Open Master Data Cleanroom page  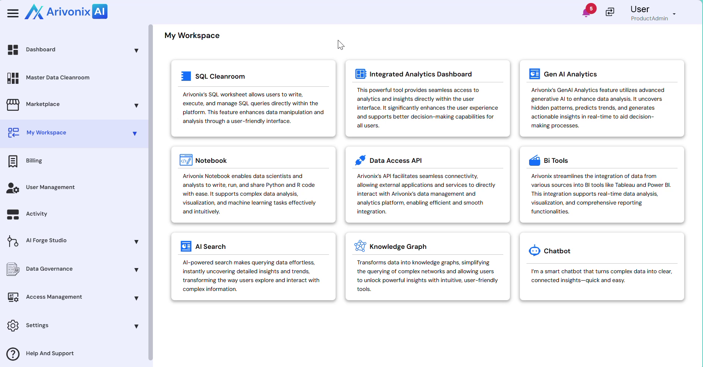click(x=58, y=78)
